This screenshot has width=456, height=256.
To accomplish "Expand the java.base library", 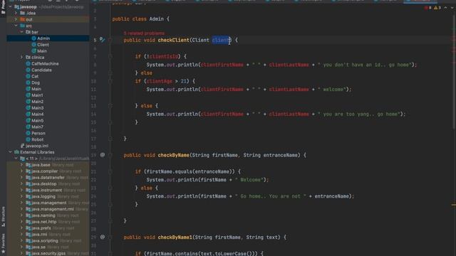I will click(x=22, y=165).
